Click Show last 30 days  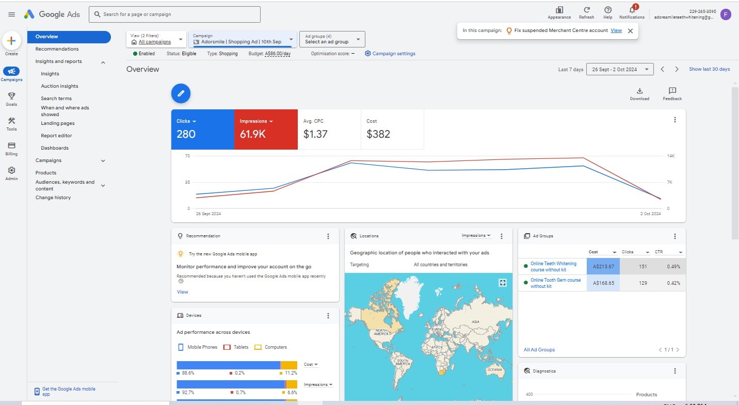[x=709, y=69]
